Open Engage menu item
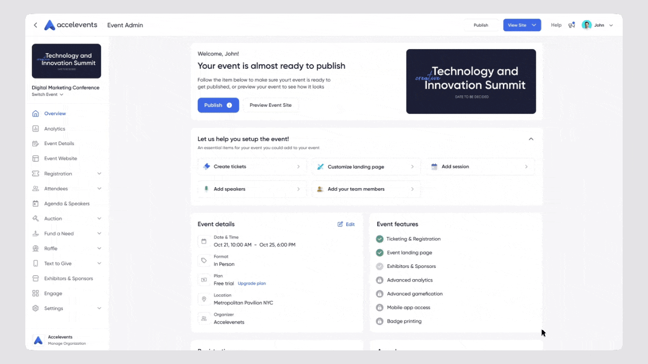The image size is (648, 364). point(53,294)
